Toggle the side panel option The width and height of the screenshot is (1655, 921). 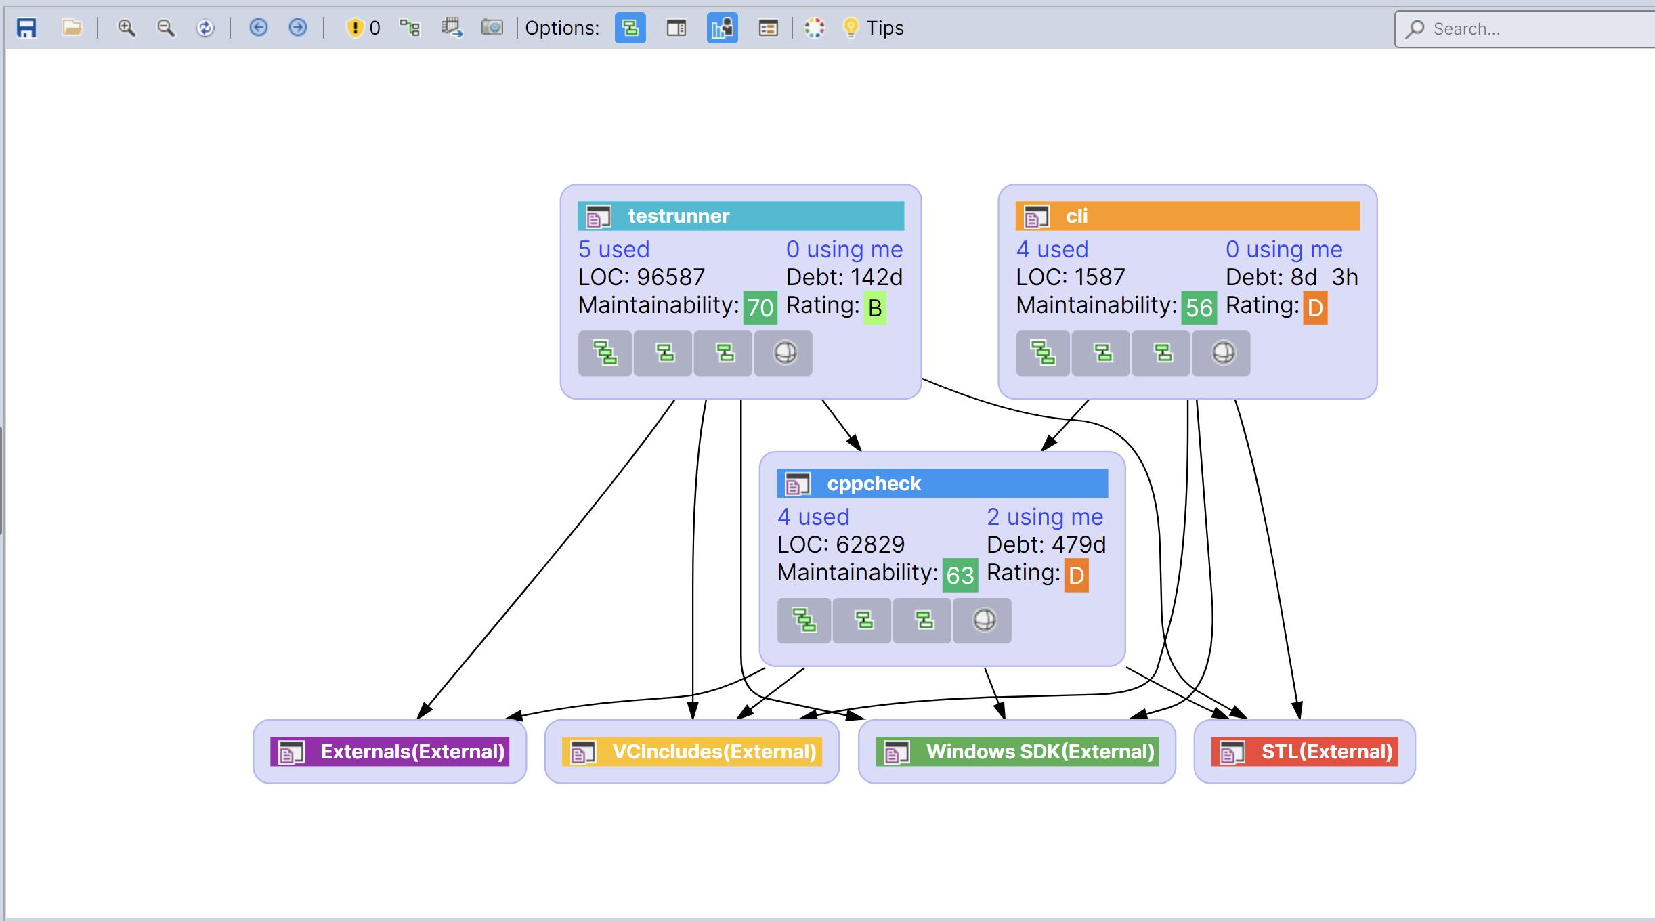(x=675, y=28)
